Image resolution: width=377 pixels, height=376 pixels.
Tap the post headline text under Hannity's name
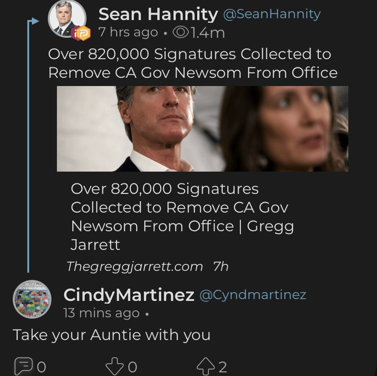tap(193, 63)
